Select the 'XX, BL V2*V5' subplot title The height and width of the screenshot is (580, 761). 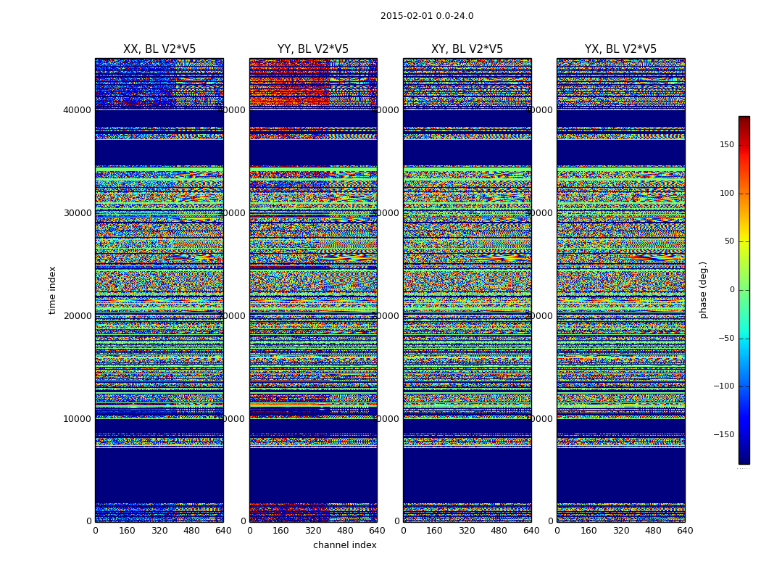(159, 49)
